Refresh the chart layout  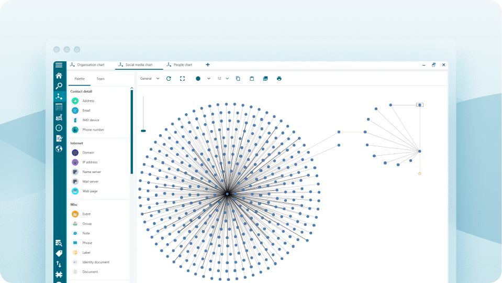click(x=169, y=79)
